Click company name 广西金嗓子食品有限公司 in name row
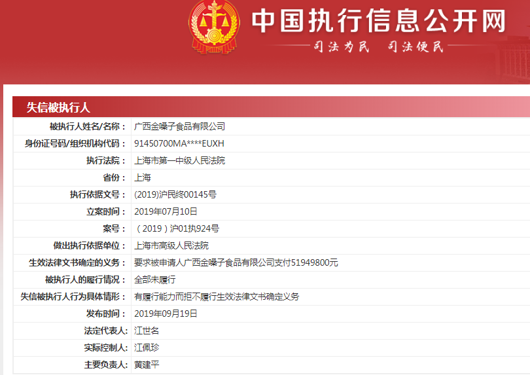The width and height of the screenshot is (530, 375). click(179, 126)
